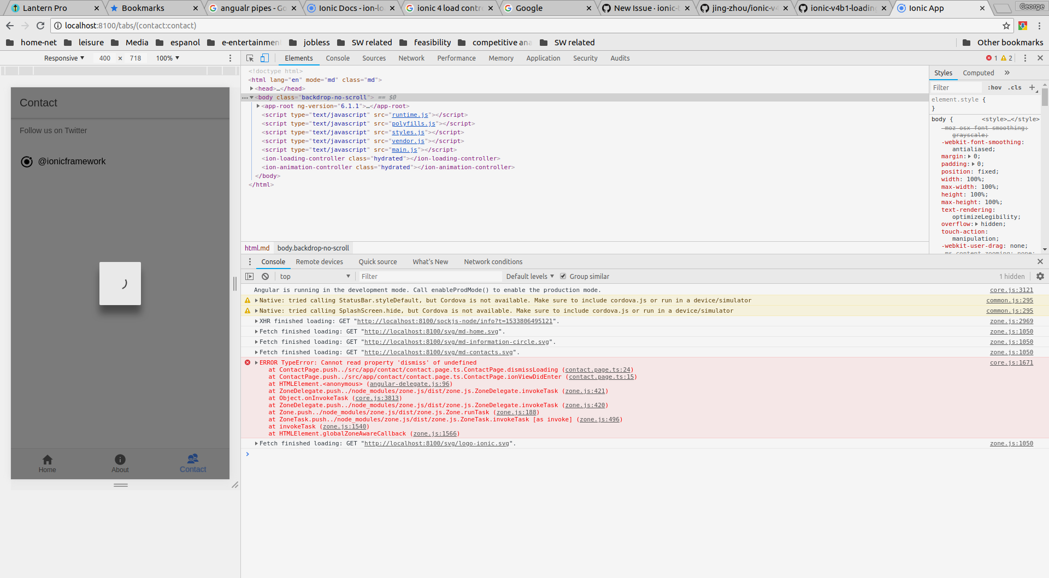The width and height of the screenshot is (1049, 578).
Task: Add a new style rule in Styles pane
Action: pyautogui.click(x=1032, y=87)
